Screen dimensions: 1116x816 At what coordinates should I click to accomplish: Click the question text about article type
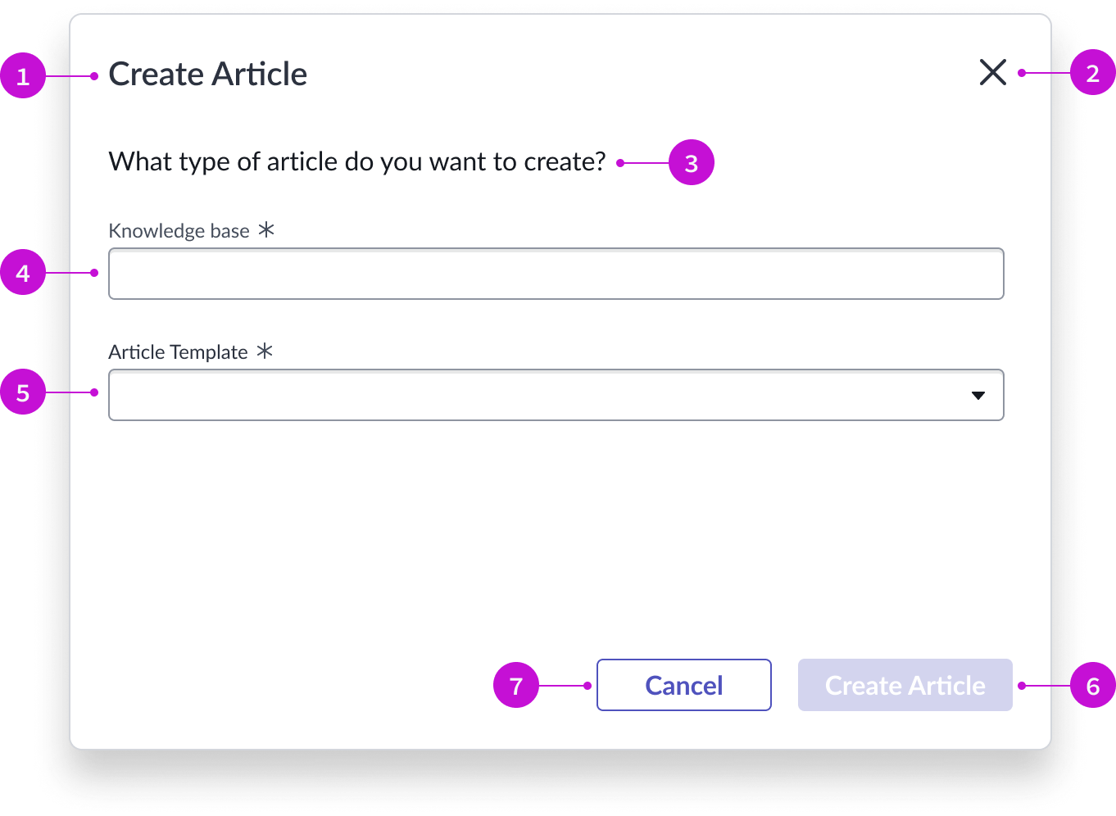[x=356, y=161]
